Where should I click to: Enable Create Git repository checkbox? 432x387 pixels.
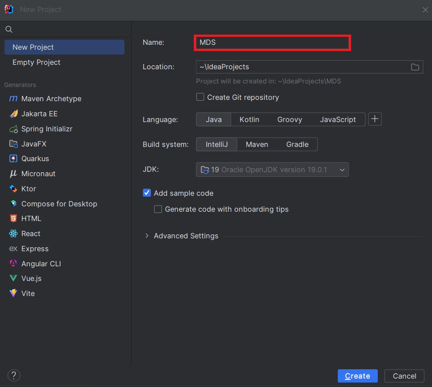200,97
